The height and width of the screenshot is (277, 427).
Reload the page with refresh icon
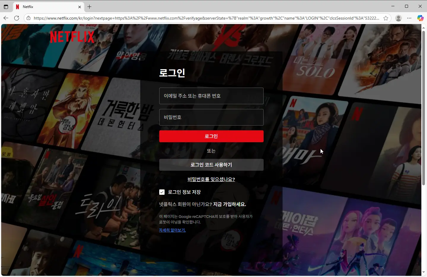pos(17,18)
